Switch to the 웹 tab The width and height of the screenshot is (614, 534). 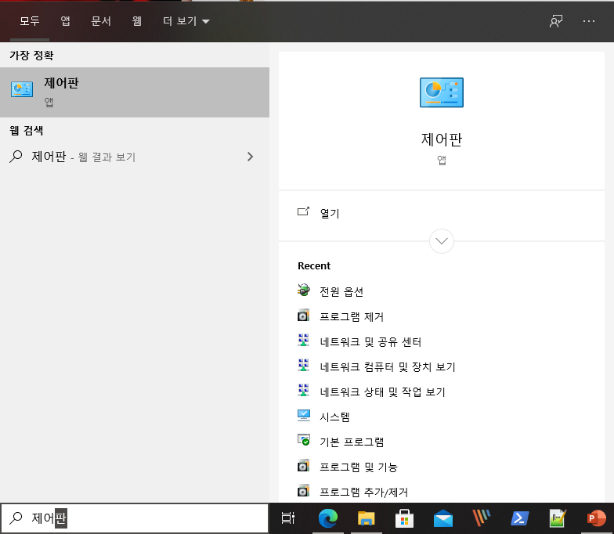point(136,20)
